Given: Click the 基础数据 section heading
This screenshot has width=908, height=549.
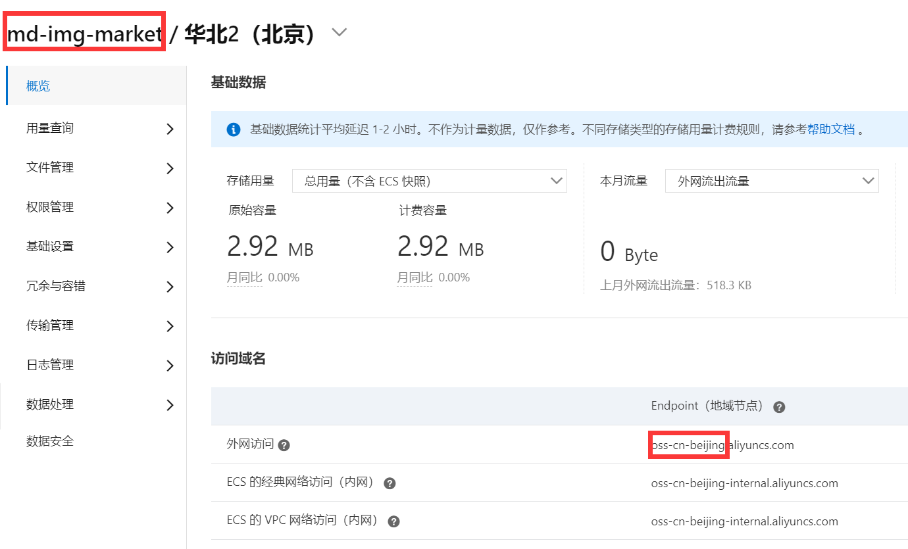Looking at the screenshot, I should click(238, 82).
